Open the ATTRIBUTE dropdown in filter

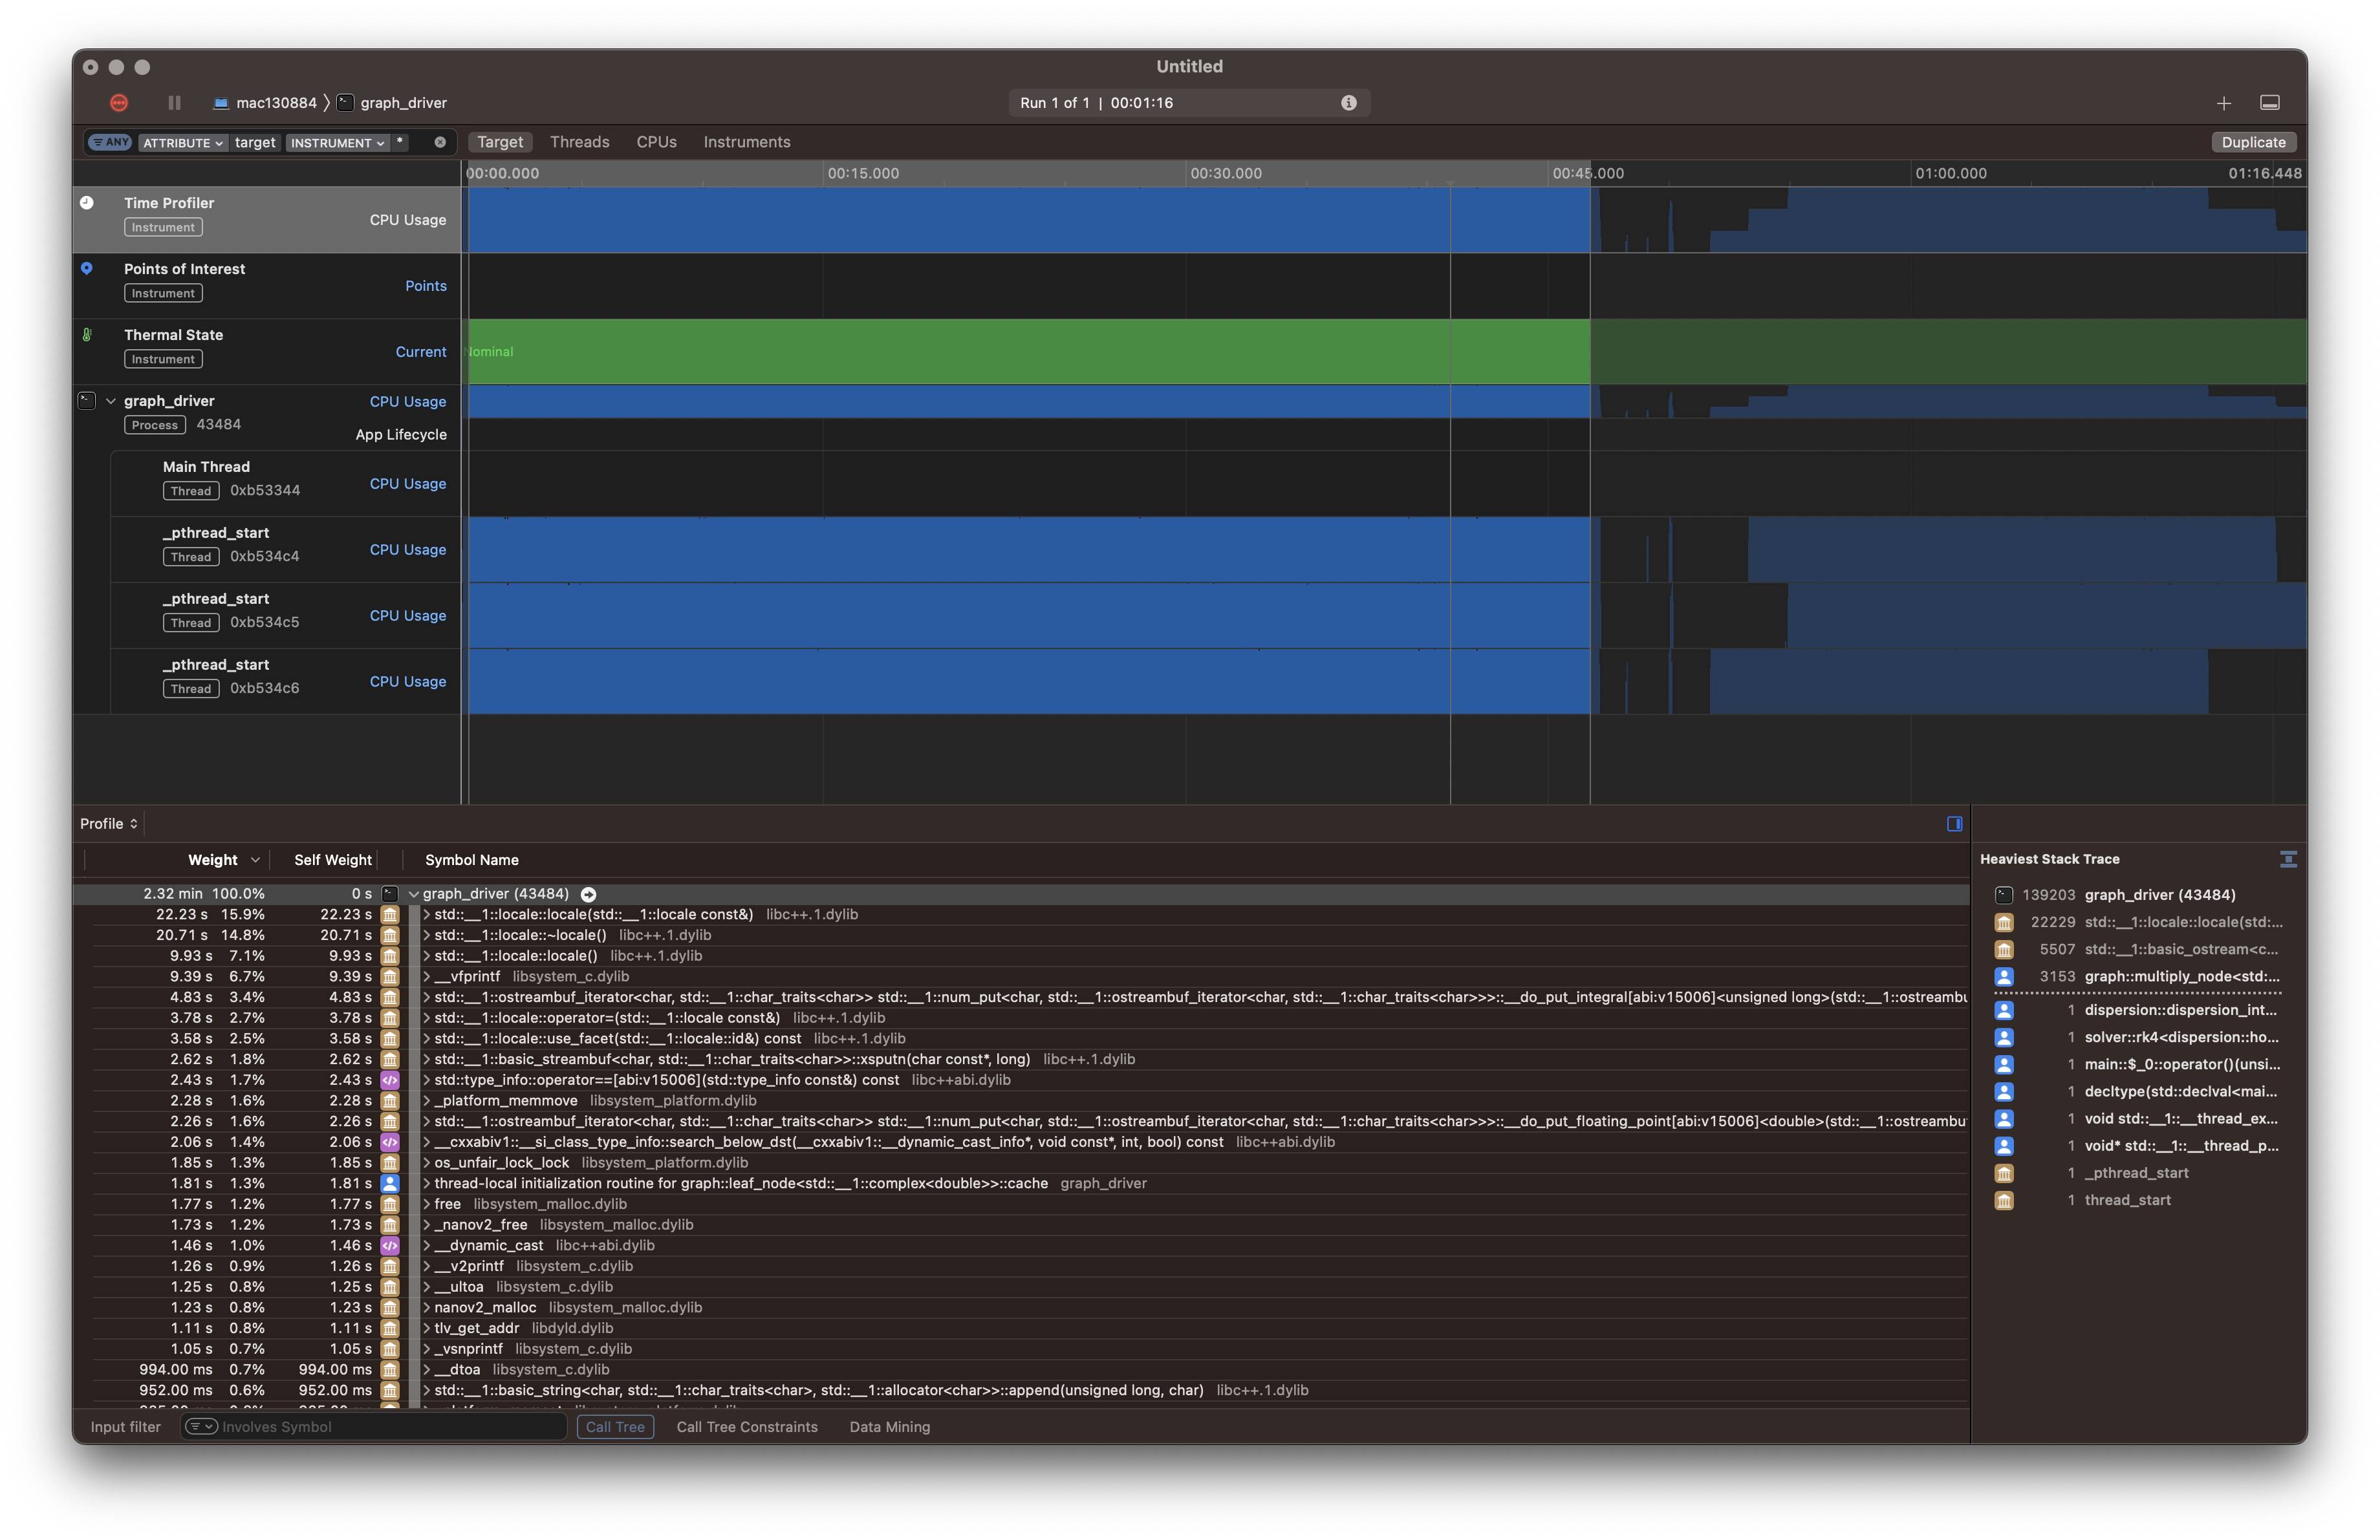pyautogui.click(x=182, y=143)
